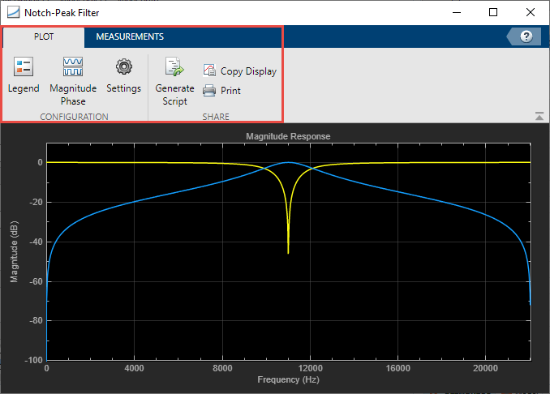Click the Magnitude Response plot title

tap(288, 136)
